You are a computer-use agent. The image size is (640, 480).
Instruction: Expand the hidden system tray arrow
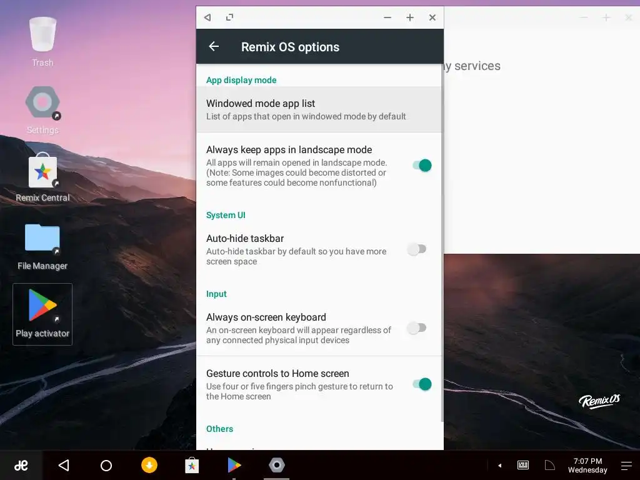click(499, 465)
